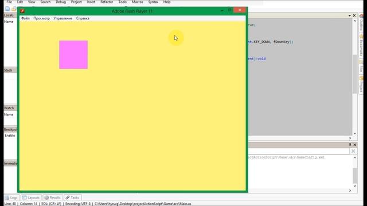
Task: Open the Syntax menu in FlashDevelop
Action: pyautogui.click(x=153, y=2)
